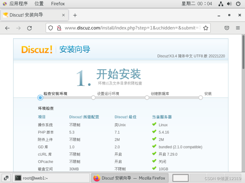Close the Discuz! 安装向导 tab
This screenshot has height=183, width=245.
63,15
